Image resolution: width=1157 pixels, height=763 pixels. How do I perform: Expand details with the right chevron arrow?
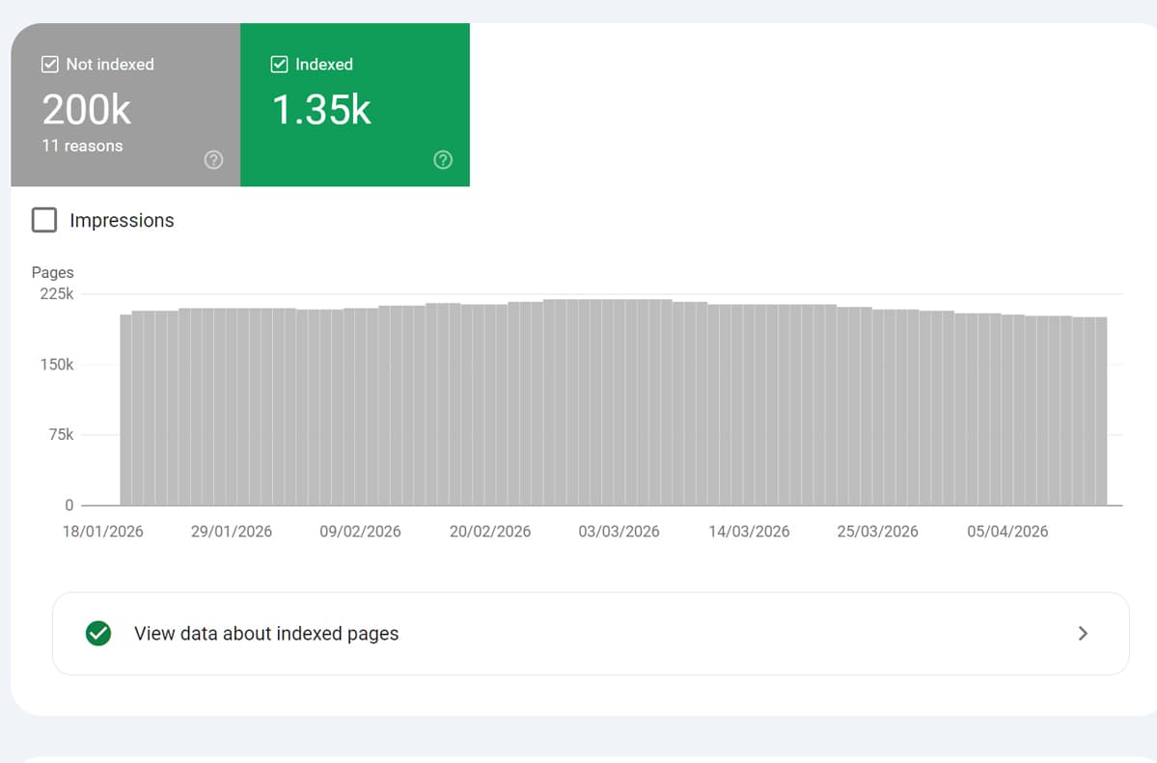pos(1083,634)
